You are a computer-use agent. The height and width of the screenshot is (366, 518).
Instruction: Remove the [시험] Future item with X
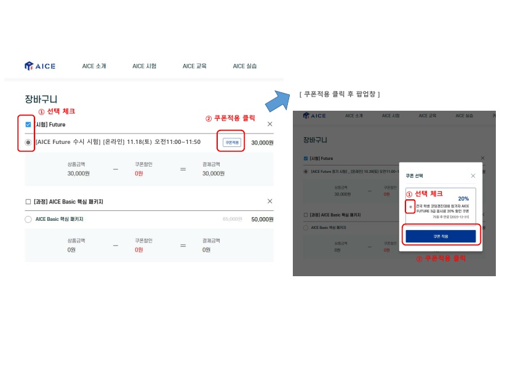(270, 124)
